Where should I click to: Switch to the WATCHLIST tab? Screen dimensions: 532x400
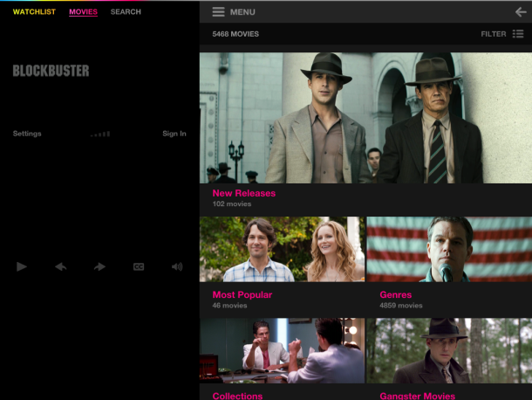(x=34, y=12)
